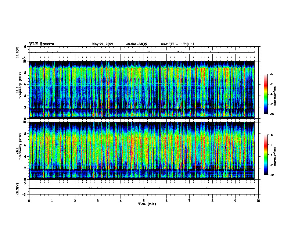Click the "ch.3(V)" axis label

18,189
